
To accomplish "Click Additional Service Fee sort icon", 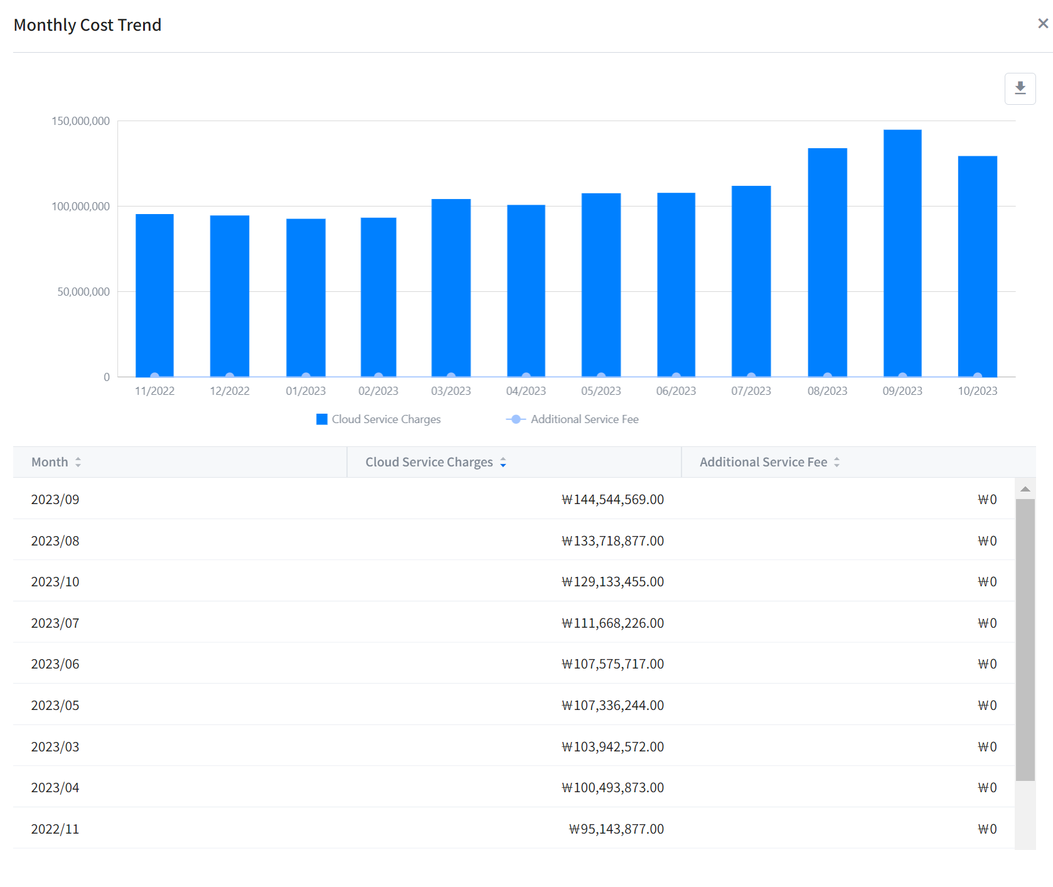I will point(837,463).
